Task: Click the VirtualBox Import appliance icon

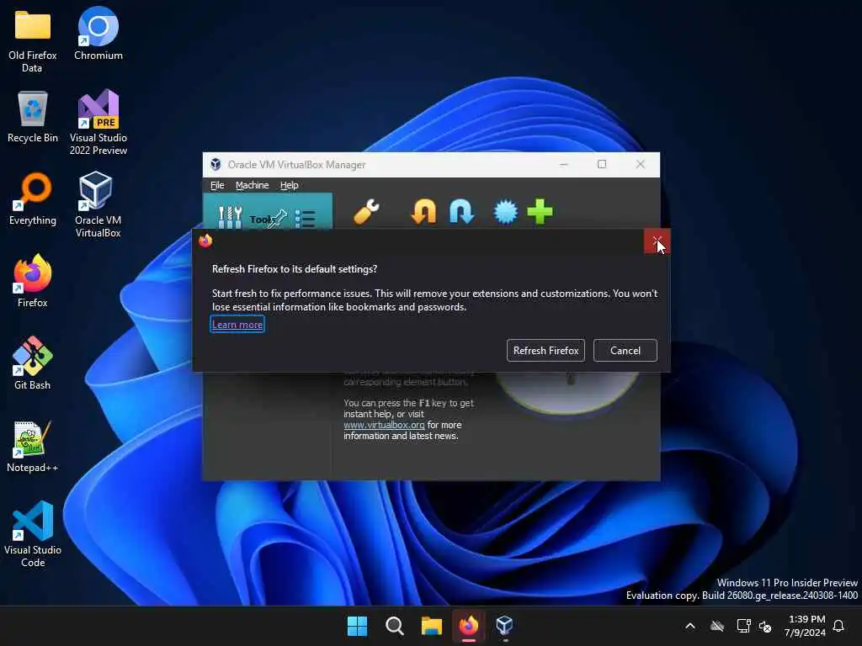Action: [424, 212]
